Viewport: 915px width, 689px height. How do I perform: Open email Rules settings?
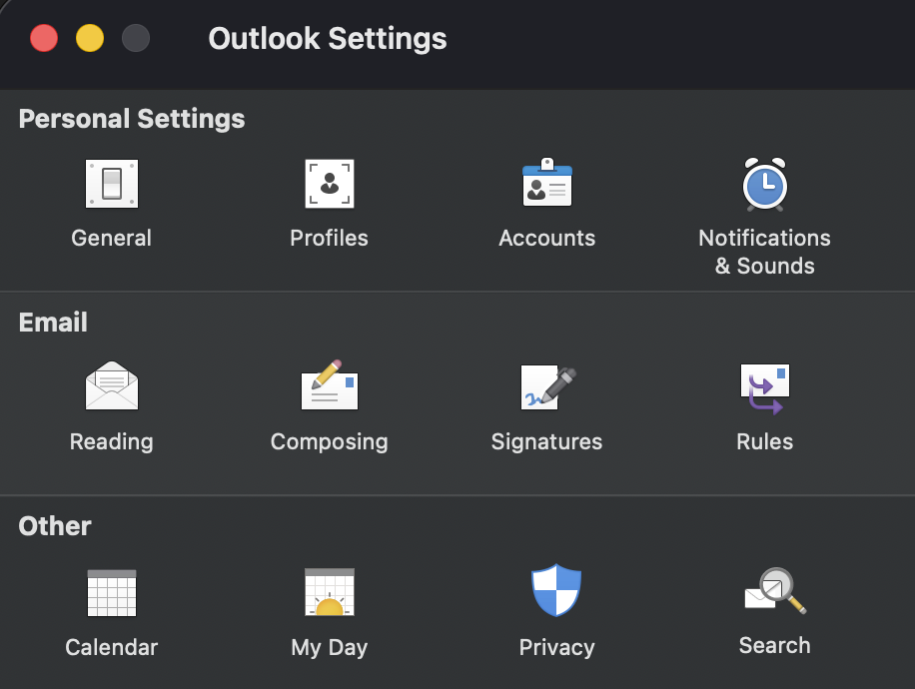pos(764,386)
